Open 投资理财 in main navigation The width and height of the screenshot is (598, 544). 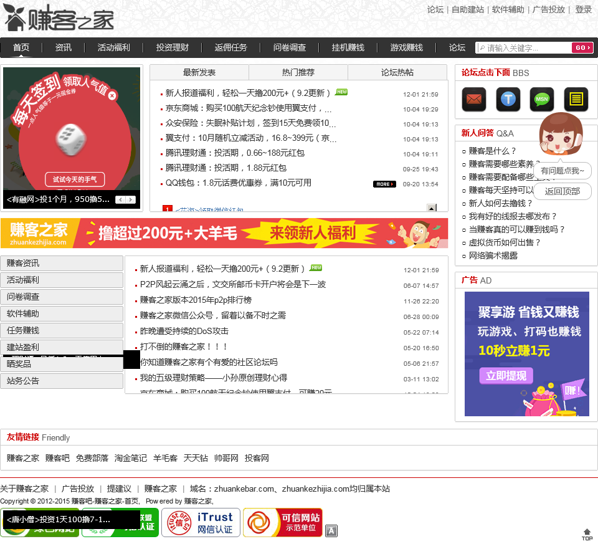point(173,47)
